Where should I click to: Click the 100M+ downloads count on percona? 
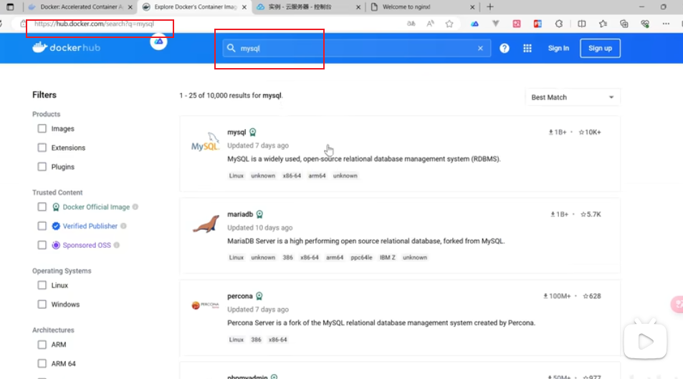(557, 296)
